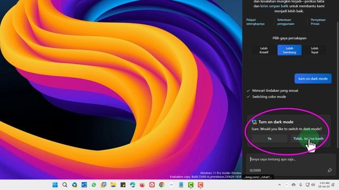The image size is (339, 190).
Task: Open OneDrive cloud tray icon
Action: (x=293, y=185)
